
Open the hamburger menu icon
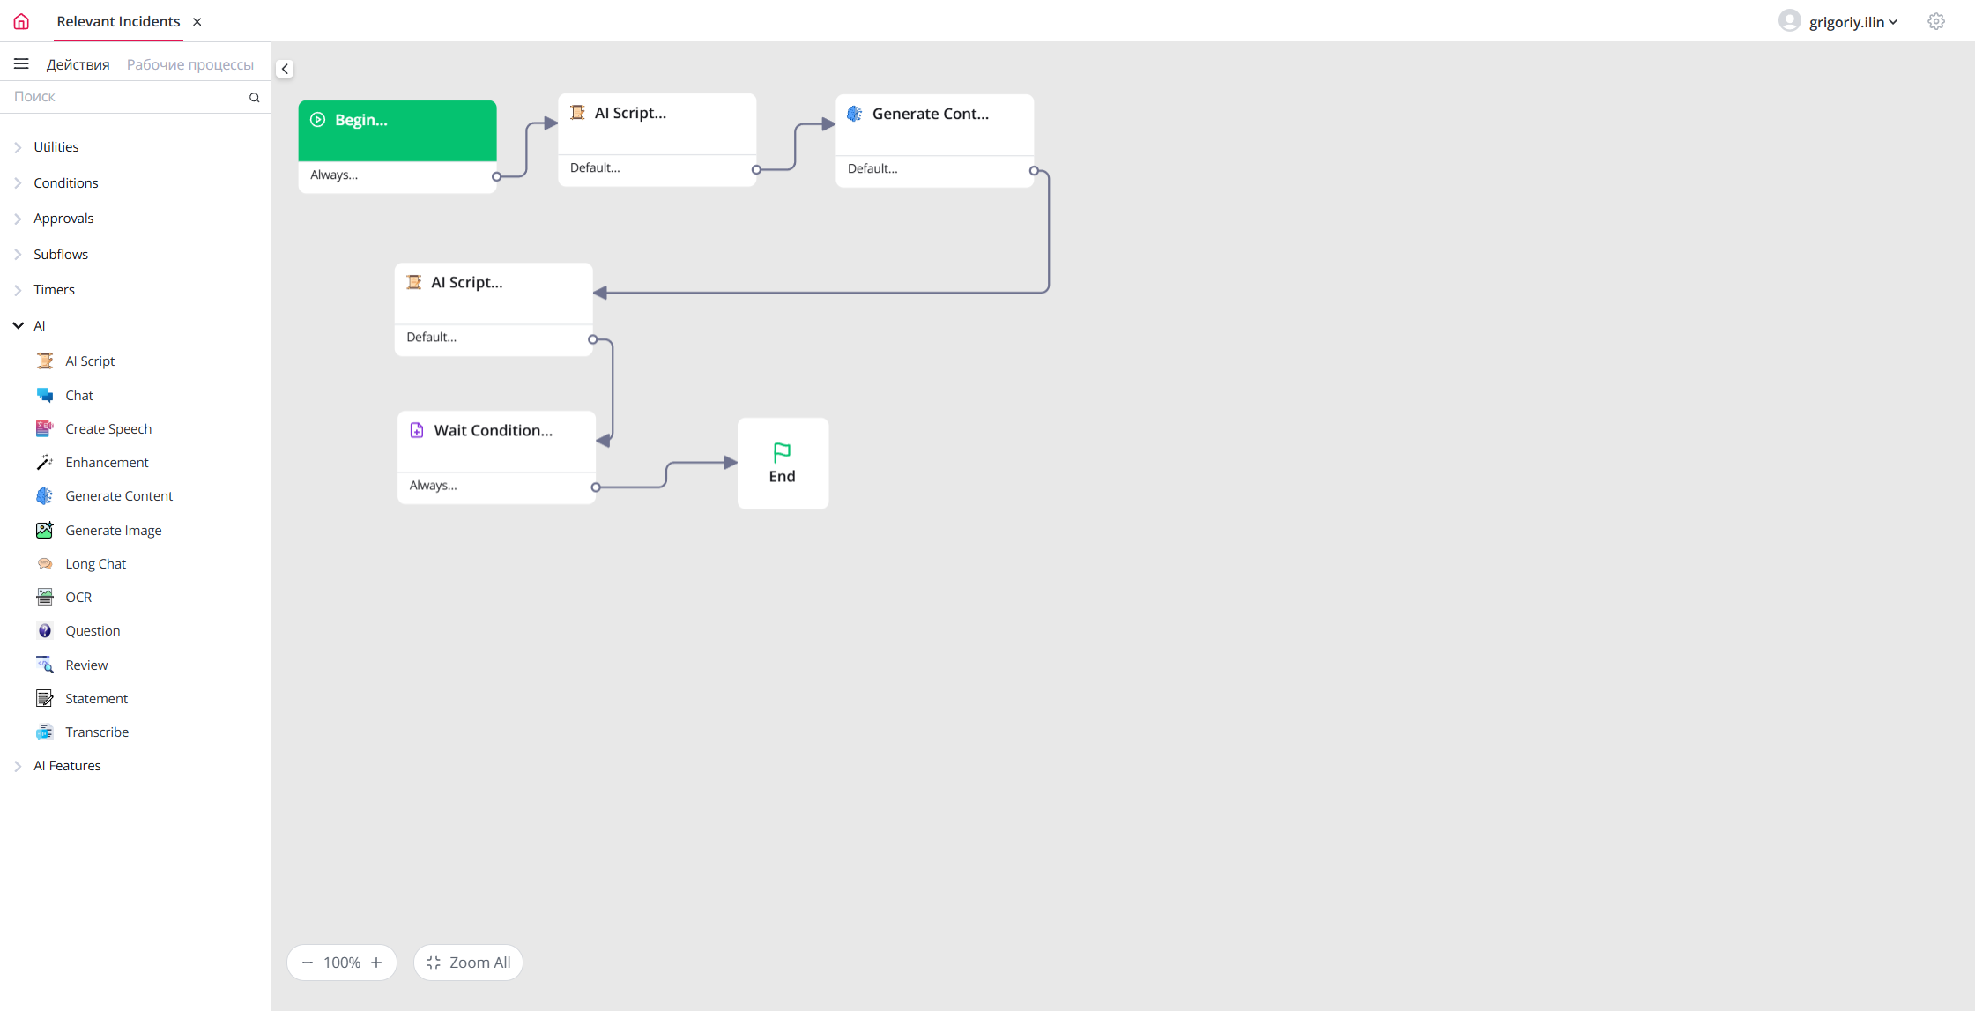(21, 63)
